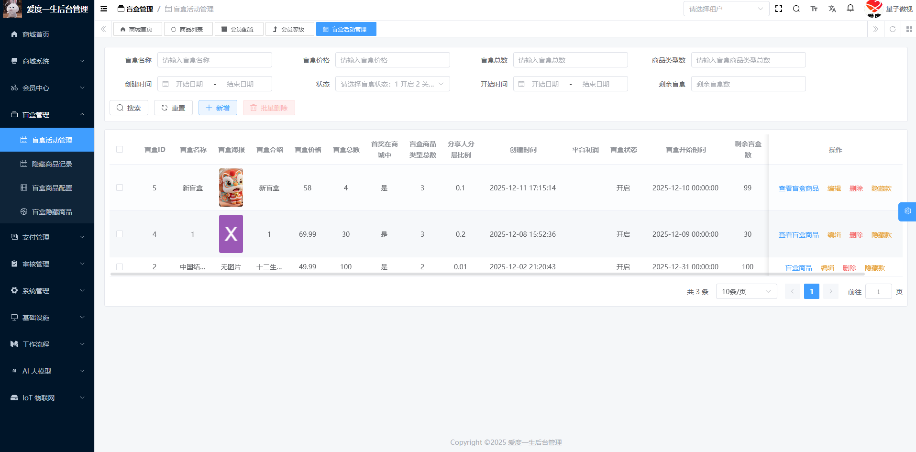Image resolution: width=916 pixels, height=452 pixels.
Task: Toggle fullscreen mode icon in header
Action: [x=779, y=9]
